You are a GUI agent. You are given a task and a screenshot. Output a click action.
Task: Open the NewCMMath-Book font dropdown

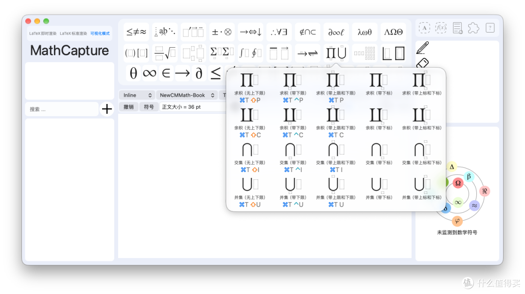pos(187,95)
